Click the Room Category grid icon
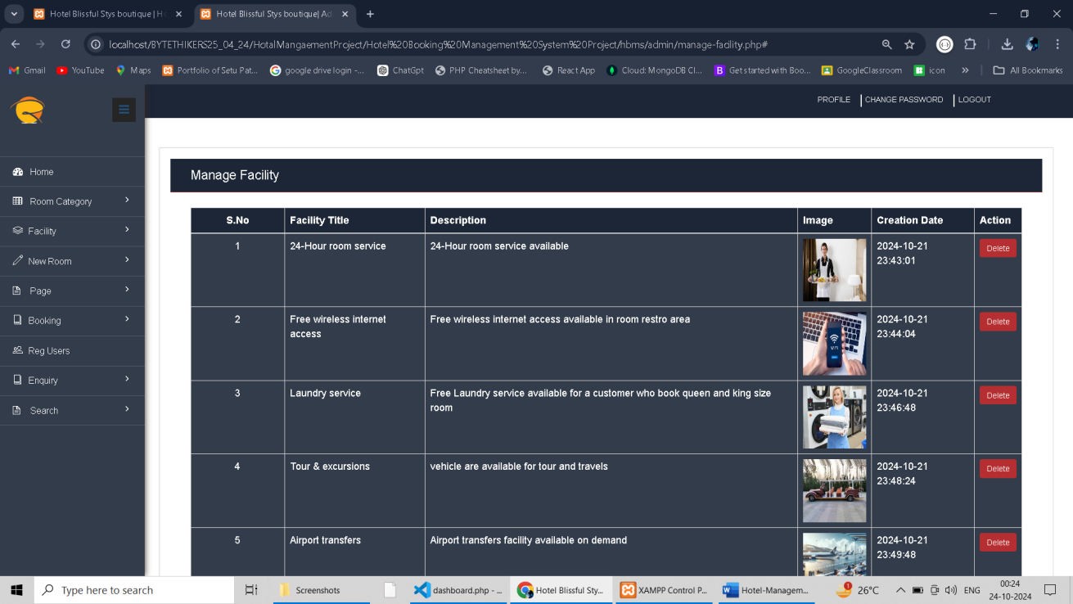 [18, 201]
